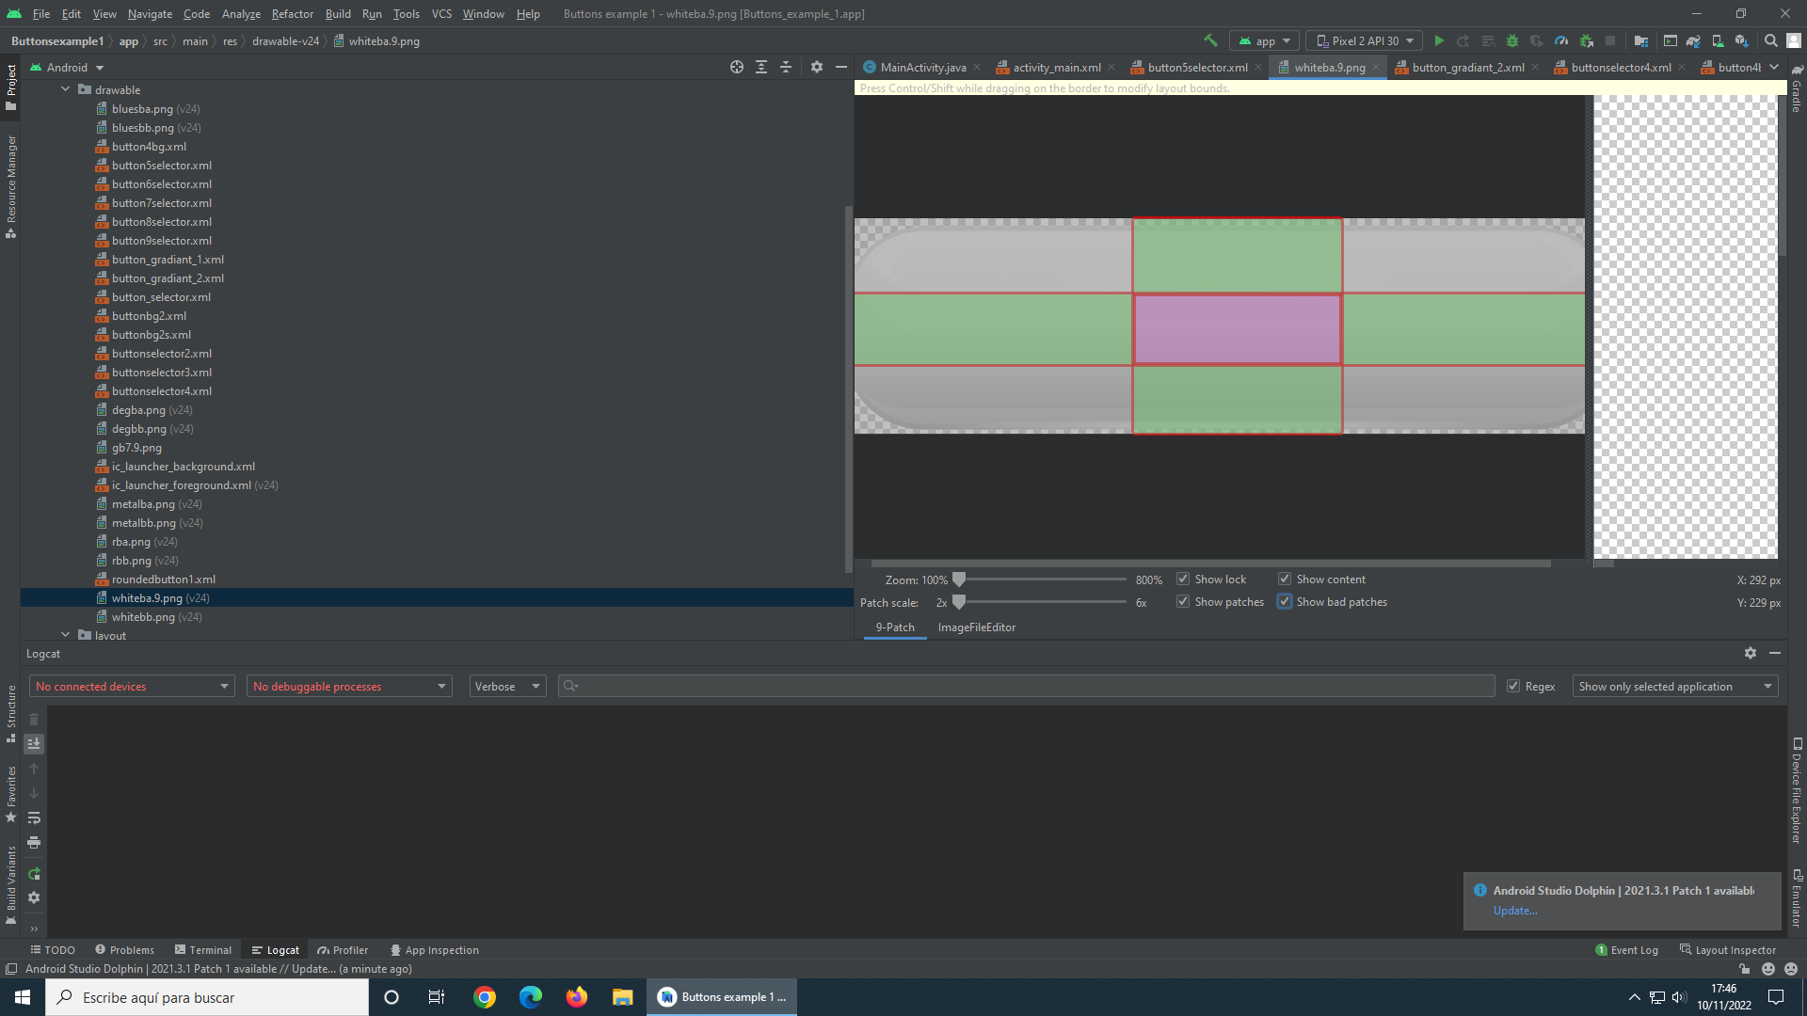This screenshot has height=1016, width=1807.
Task: Click the scroll-to-end Logcat icon
Action: point(34,744)
